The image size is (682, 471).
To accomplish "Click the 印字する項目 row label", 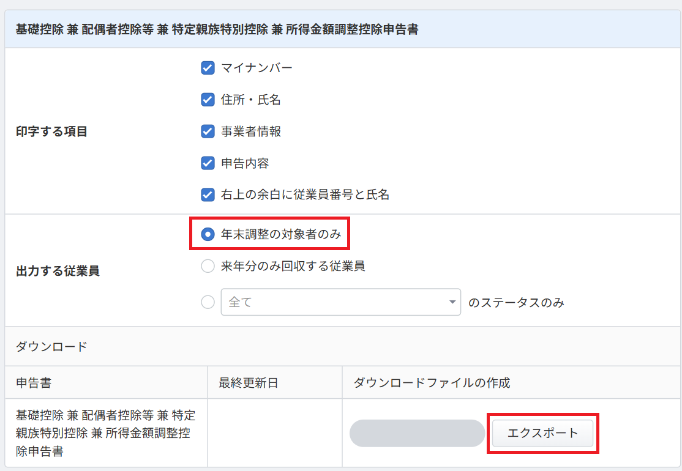I will pyautogui.click(x=51, y=132).
